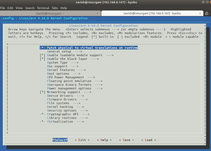211x151 pixels.
Task: Close the byobu tab
Action: [200, 13]
